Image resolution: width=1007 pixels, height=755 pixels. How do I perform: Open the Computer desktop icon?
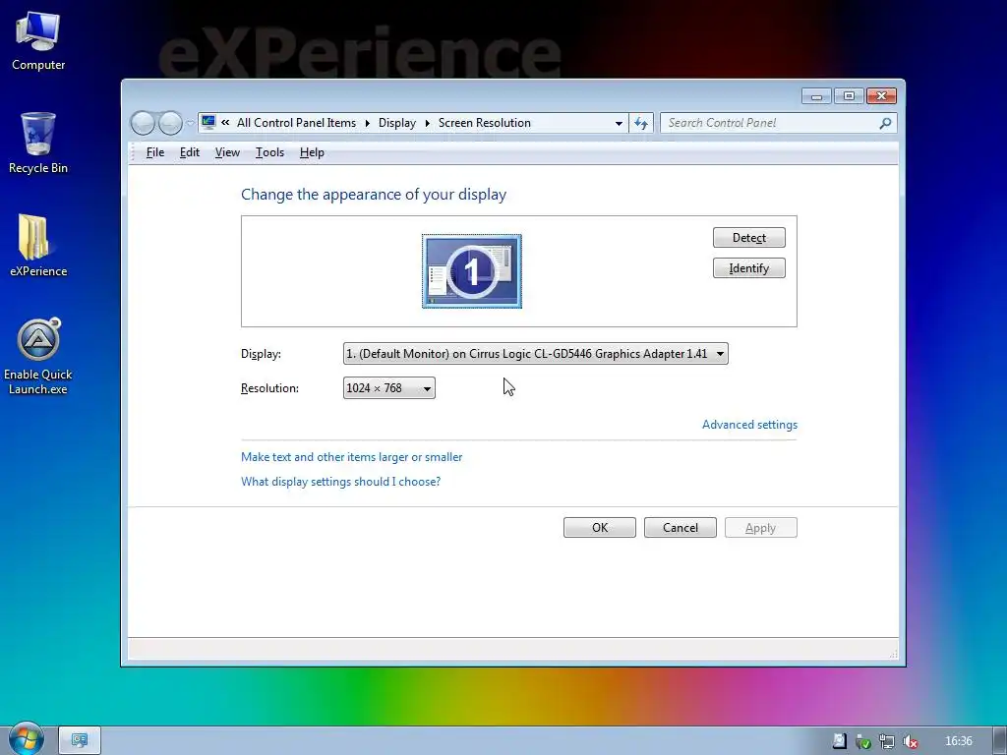tap(38, 41)
